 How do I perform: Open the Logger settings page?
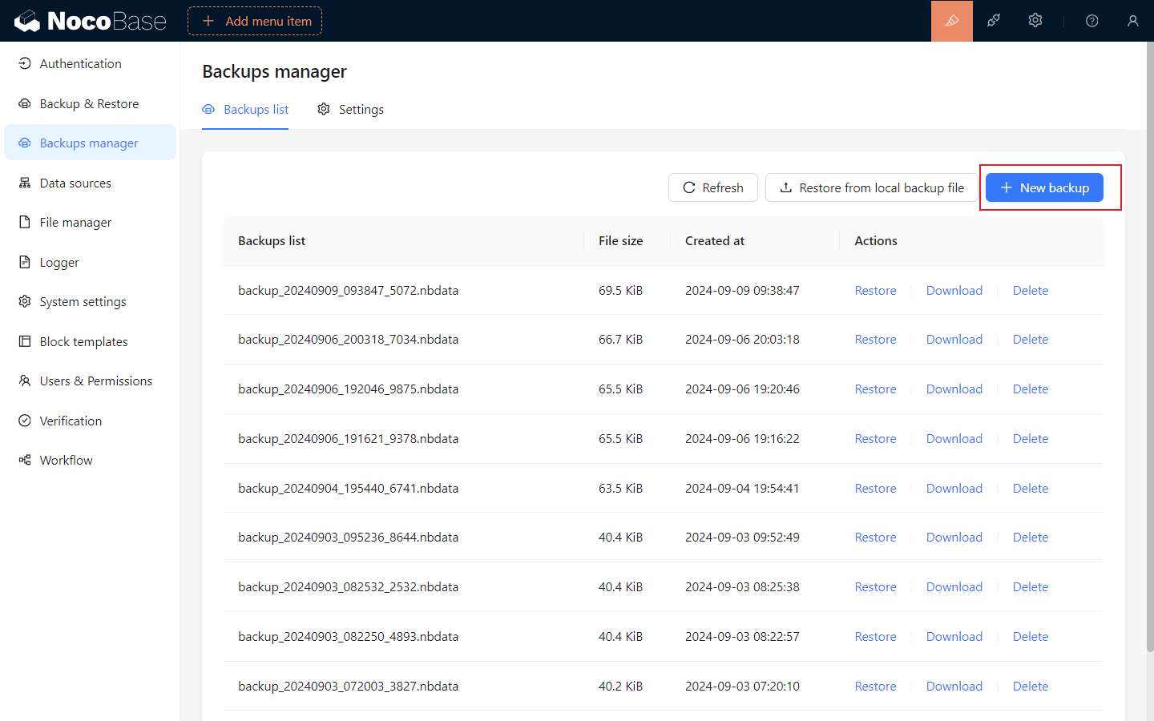(59, 262)
